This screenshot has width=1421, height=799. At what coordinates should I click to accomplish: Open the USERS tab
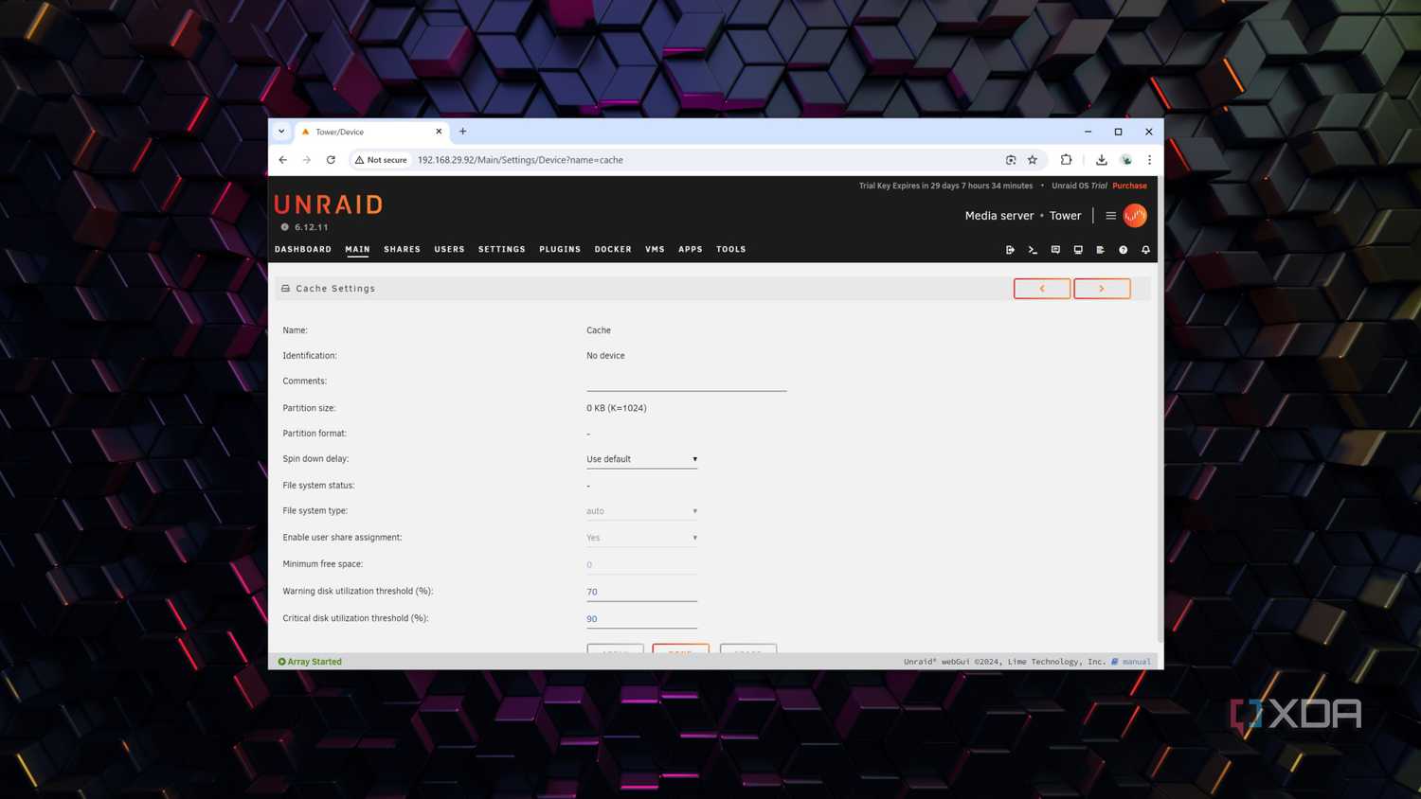[x=449, y=250]
